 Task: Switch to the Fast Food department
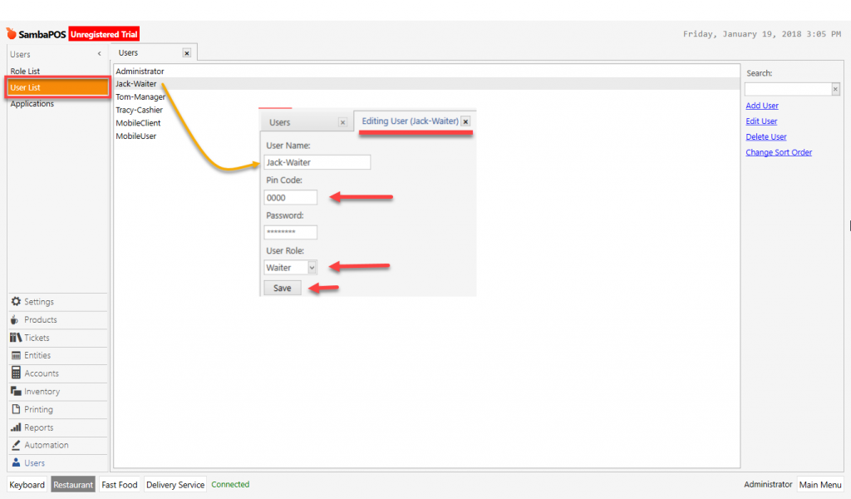coord(120,485)
